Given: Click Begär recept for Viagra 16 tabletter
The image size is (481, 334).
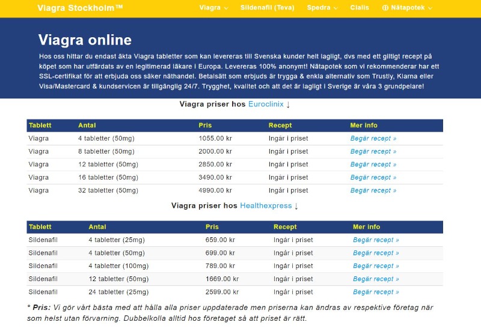Looking at the screenshot, I should [373, 177].
